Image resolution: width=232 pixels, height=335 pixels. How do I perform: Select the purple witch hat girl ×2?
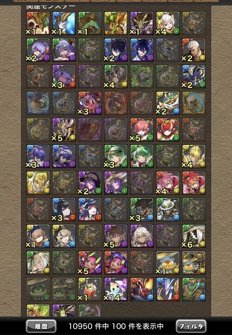(x=90, y=183)
